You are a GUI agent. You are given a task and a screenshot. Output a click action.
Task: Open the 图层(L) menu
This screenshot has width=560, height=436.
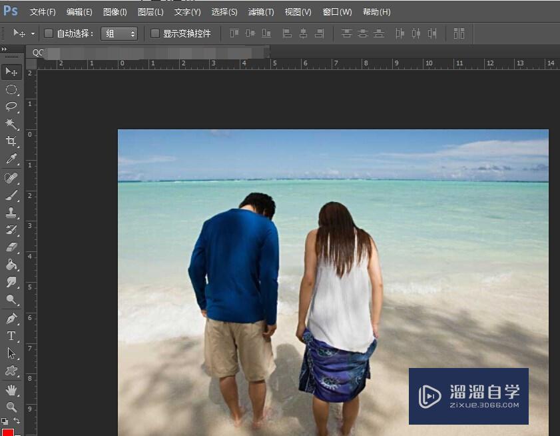click(x=150, y=12)
